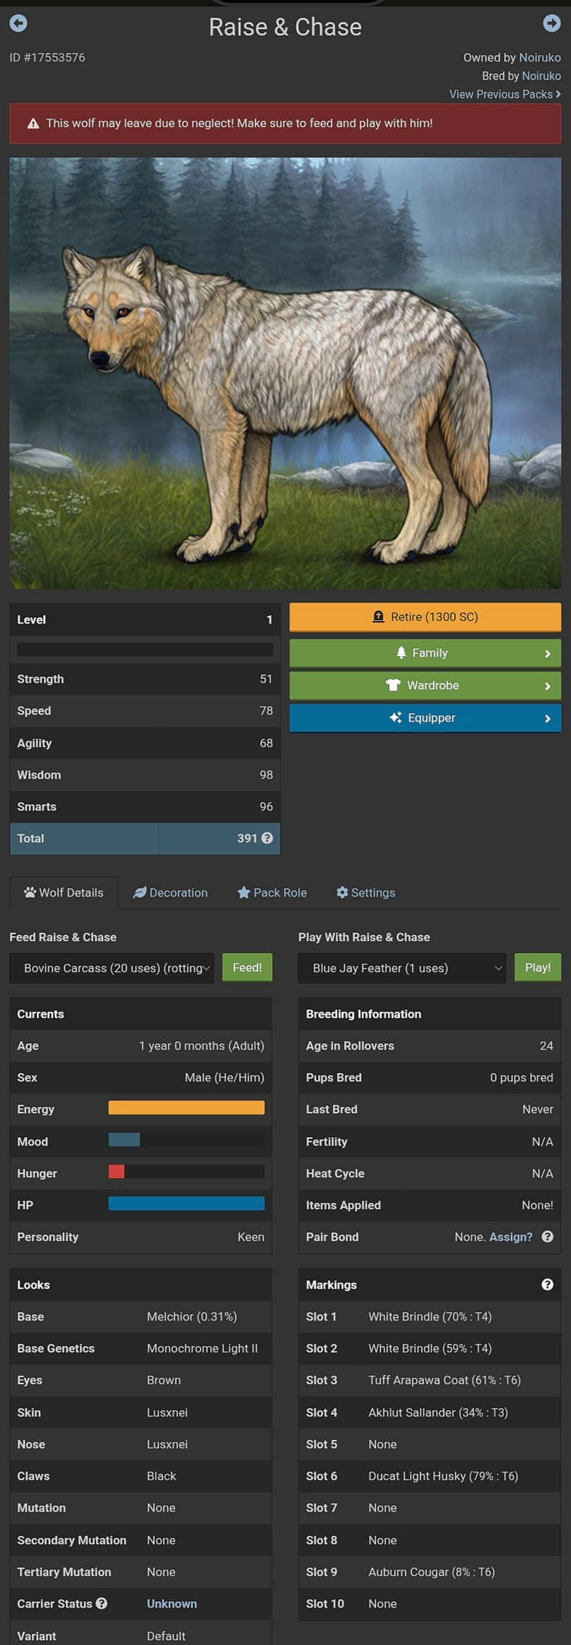
Task: Click the help icon next to Total stats
Action: click(x=267, y=838)
